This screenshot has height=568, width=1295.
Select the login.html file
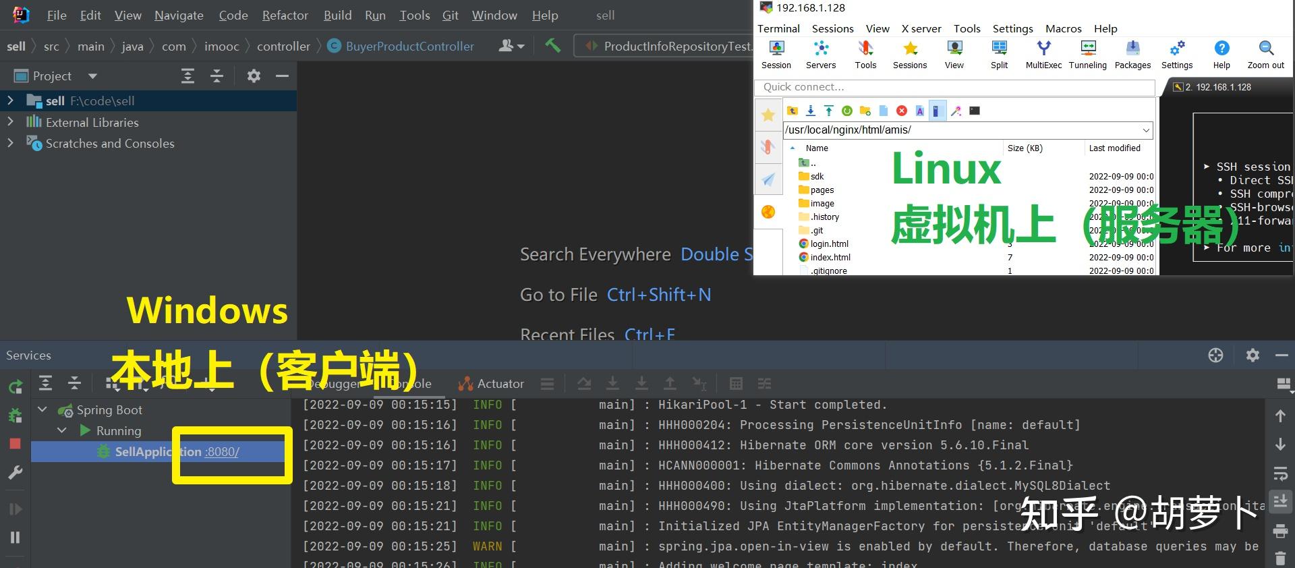(x=824, y=244)
